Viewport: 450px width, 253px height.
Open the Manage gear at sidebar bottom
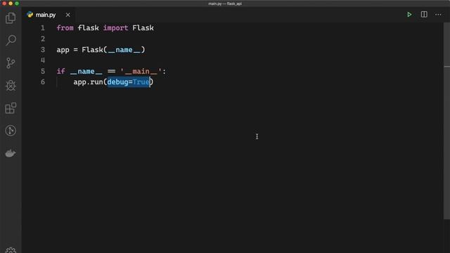[11, 250]
